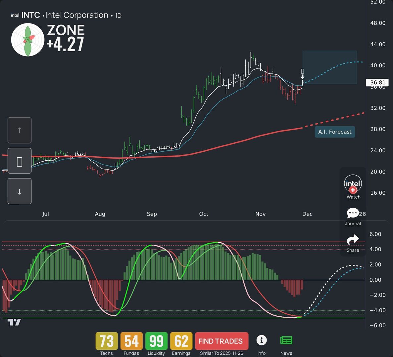Click the up arrow navigation button
The height and width of the screenshot is (357, 393).
pyautogui.click(x=19, y=130)
